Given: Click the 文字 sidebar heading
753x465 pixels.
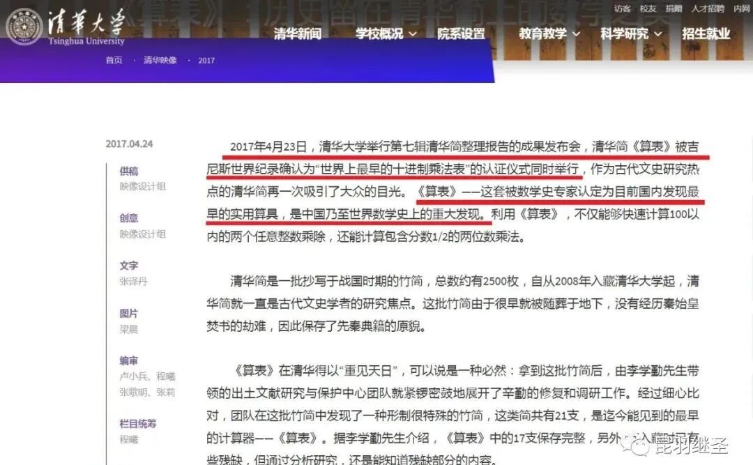Looking at the screenshot, I should pos(129,266).
